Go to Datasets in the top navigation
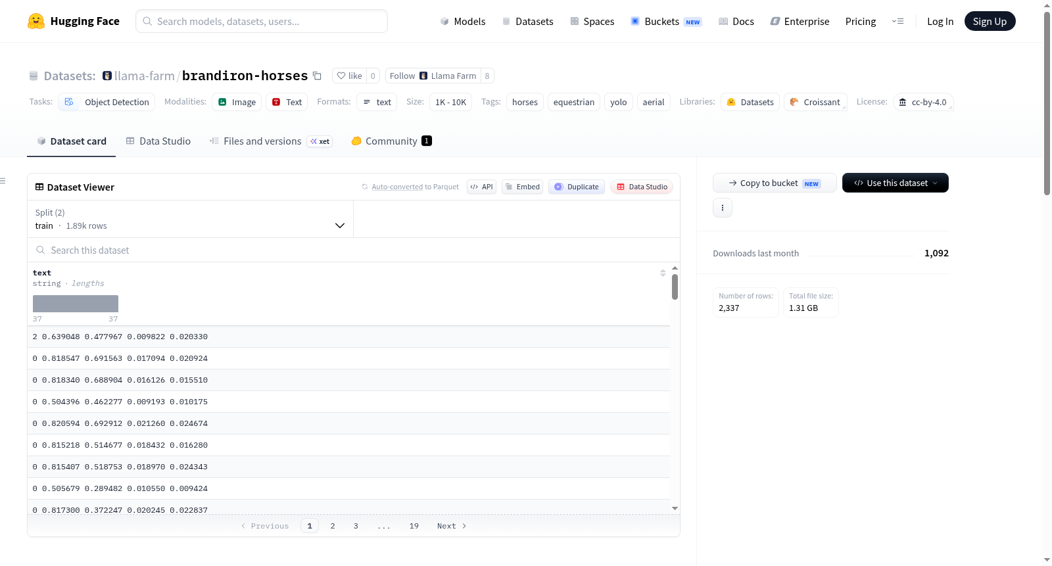The height and width of the screenshot is (566, 1052). (x=527, y=21)
